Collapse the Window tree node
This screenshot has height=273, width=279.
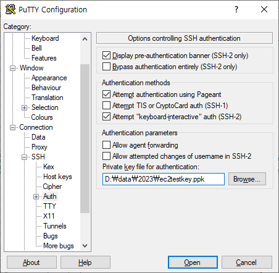coord(12,68)
